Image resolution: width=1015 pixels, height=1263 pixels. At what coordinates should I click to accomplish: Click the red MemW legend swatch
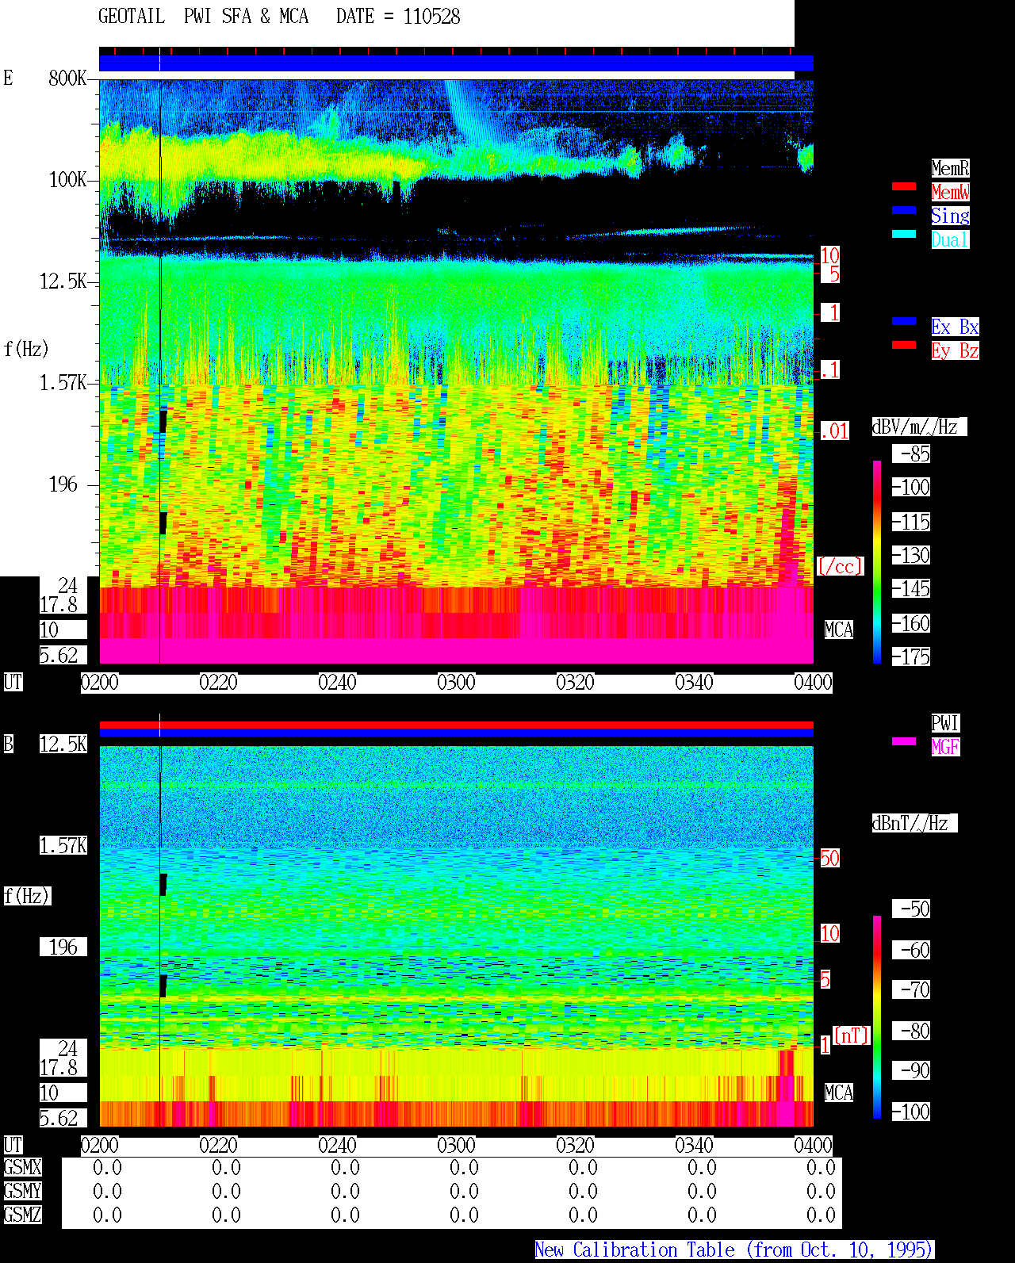(904, 187)
